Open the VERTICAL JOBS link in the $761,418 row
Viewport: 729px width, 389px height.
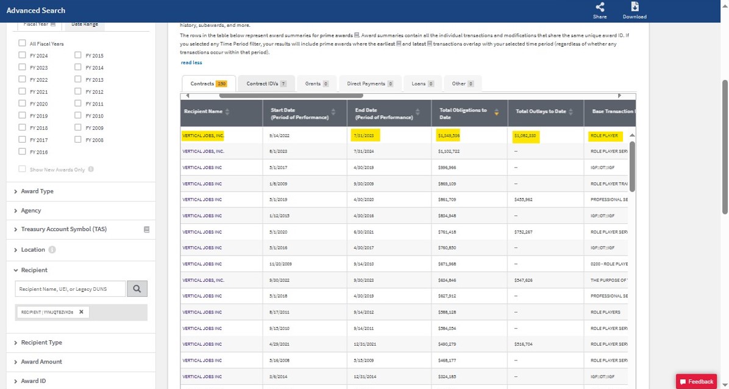tap(202, 232)
